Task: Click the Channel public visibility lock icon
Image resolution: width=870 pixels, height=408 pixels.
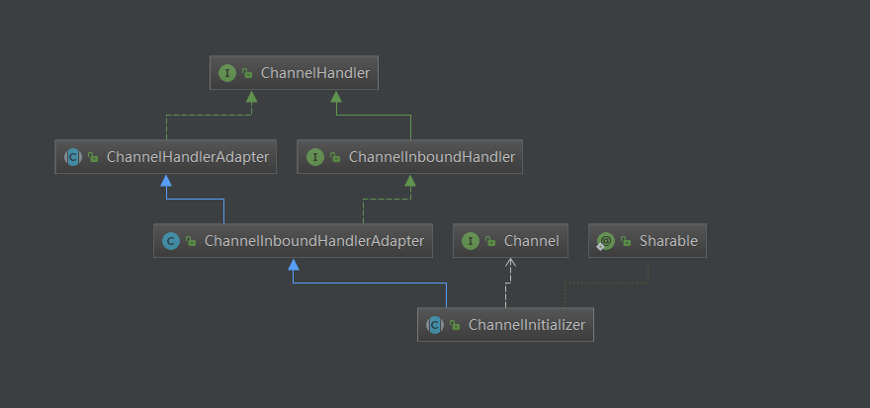Action: point(490,241)
